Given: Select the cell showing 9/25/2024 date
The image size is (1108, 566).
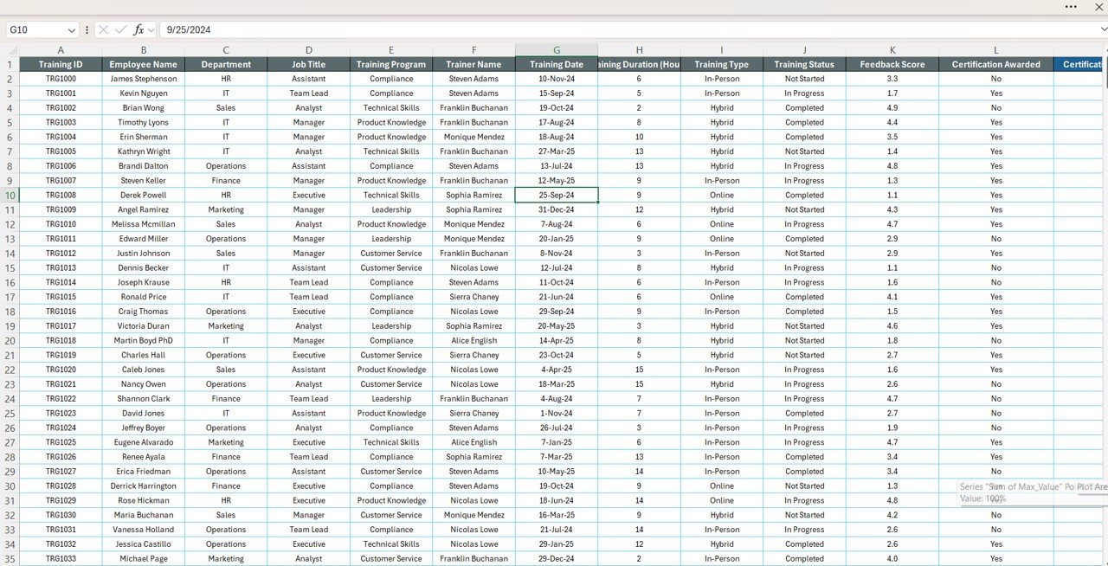Looking at the screenshot, I should point(557,195).
